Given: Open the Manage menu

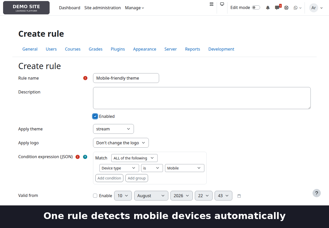Looking at the screenshot, I should tap(134, 8).
